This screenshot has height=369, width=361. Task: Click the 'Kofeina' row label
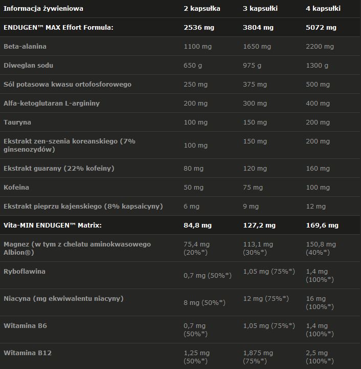click(16, 188)
